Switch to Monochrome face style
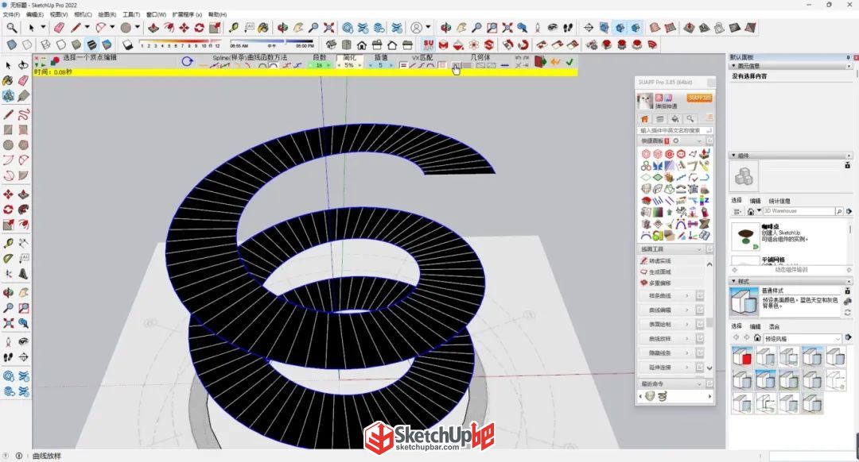Image resolution: width=859 pixels, height=462 pixels. click(x=107, y=44)
